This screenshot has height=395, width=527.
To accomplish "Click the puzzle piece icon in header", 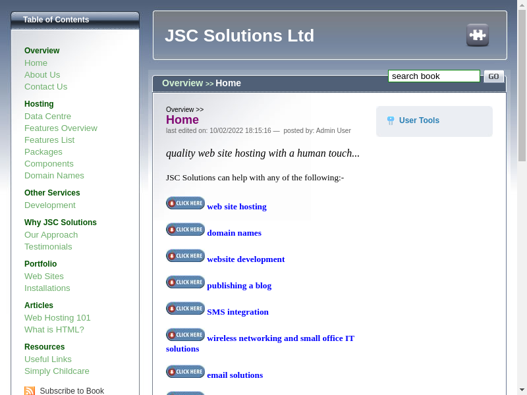I will coord(478,35).
